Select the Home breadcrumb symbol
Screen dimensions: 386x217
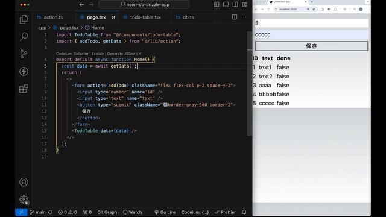(95, 28)
